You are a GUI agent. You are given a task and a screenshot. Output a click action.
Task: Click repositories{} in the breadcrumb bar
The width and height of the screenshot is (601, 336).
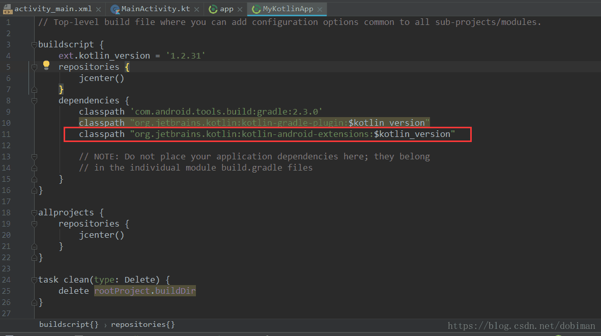pos(143,324)
